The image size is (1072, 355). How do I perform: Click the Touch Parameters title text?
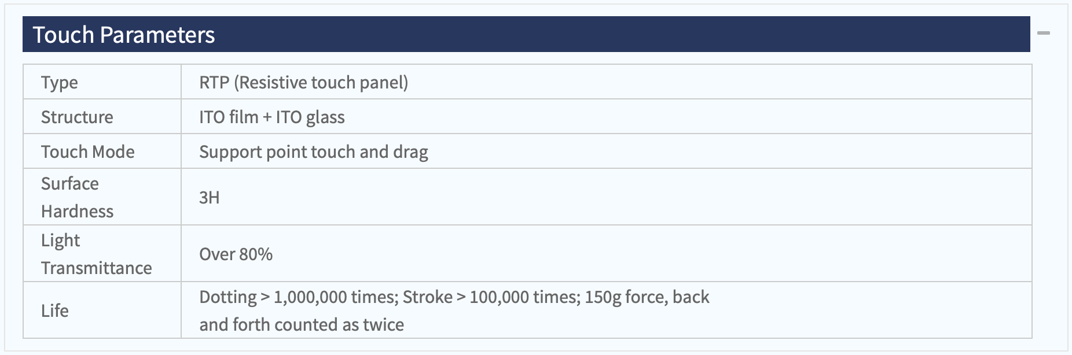point(124,35)
